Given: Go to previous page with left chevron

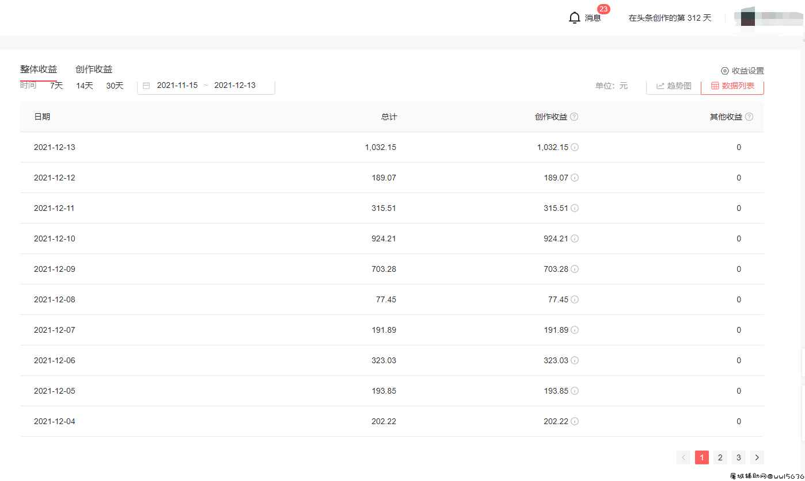Looking at the screenshot, I should pyautogui.click(x=684, y=457).
